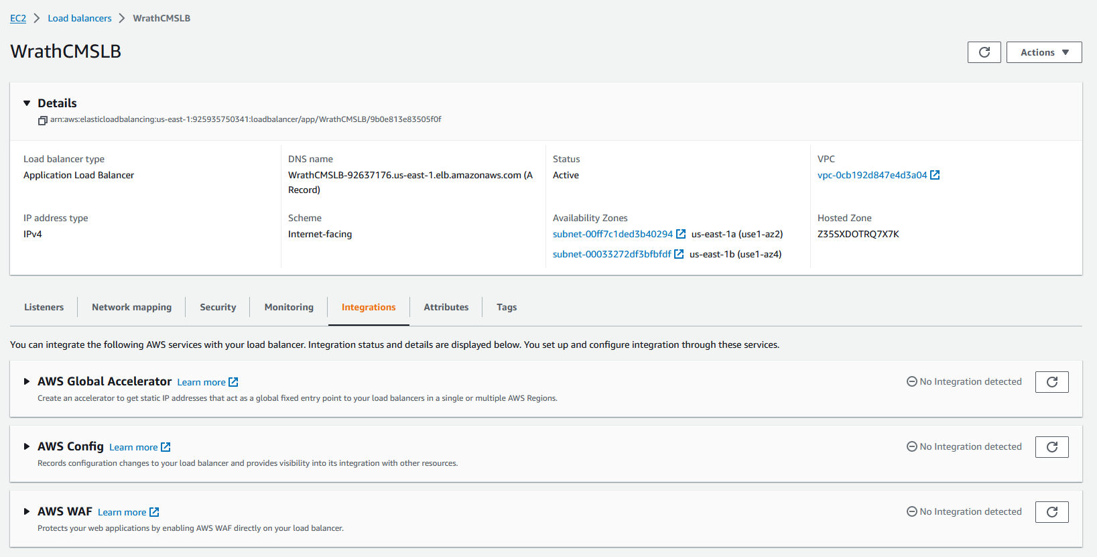Click the EC2 breadcrumb link

18,18
